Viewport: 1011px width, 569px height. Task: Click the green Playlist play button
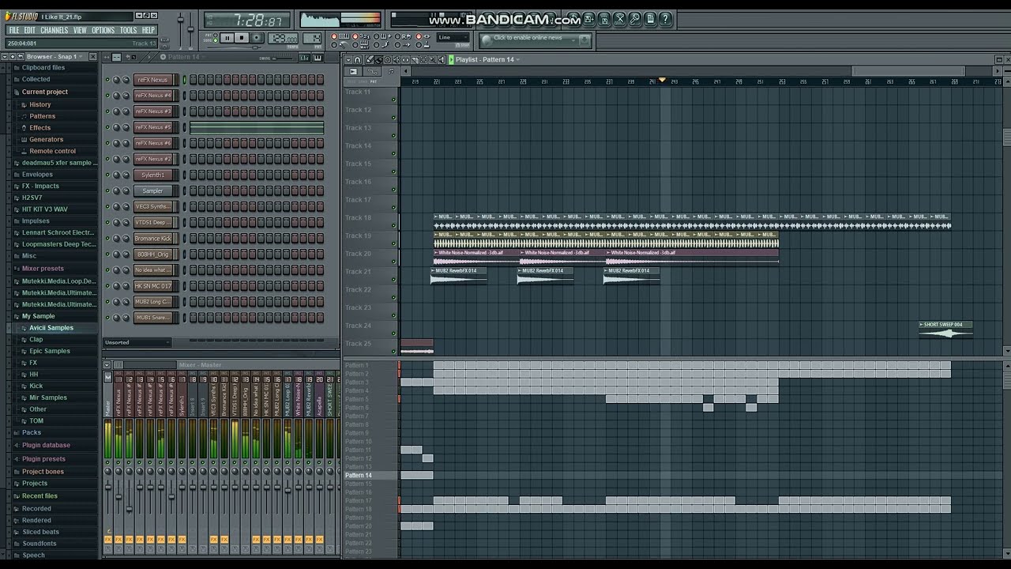(451, 60)
